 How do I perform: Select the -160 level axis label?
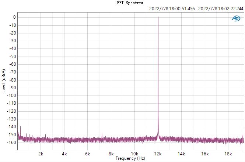11,143
